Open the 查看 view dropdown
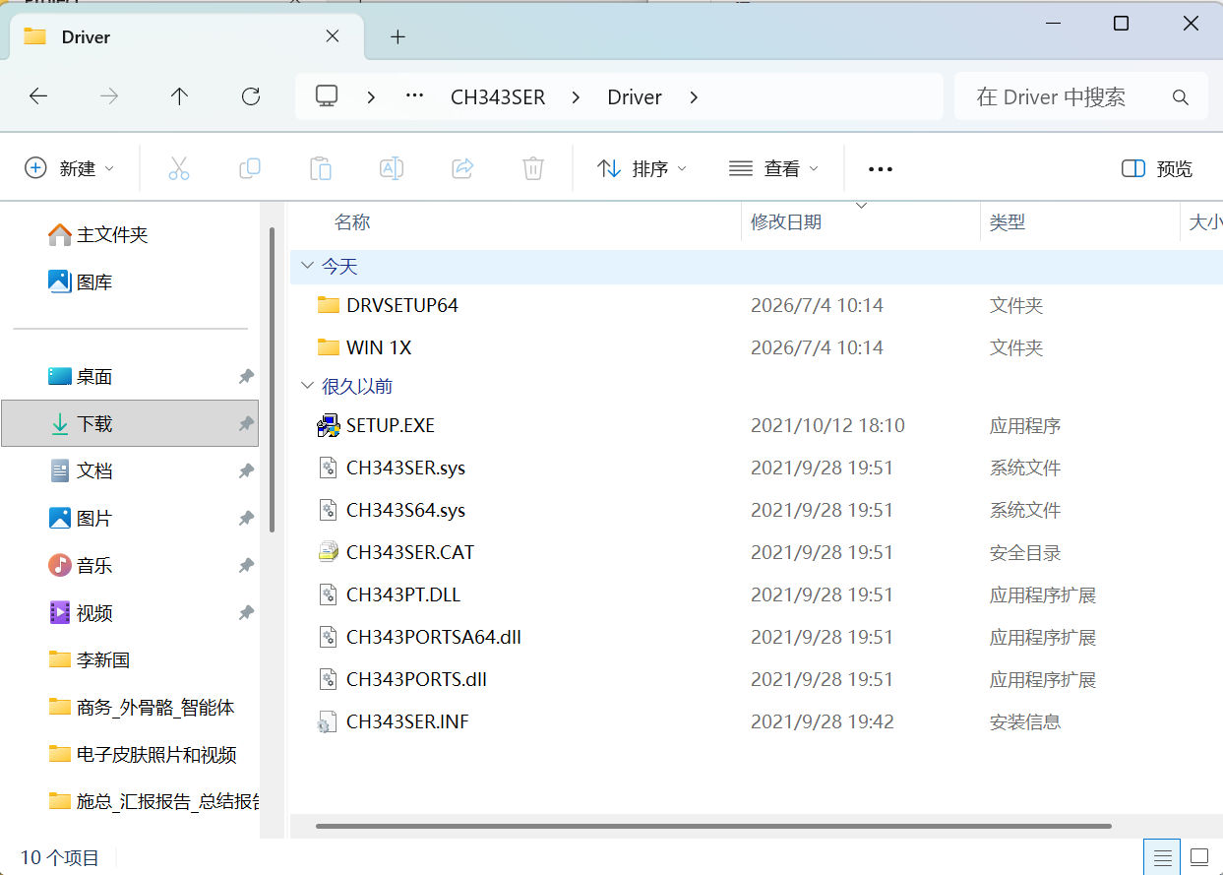 tap(773, 169)
